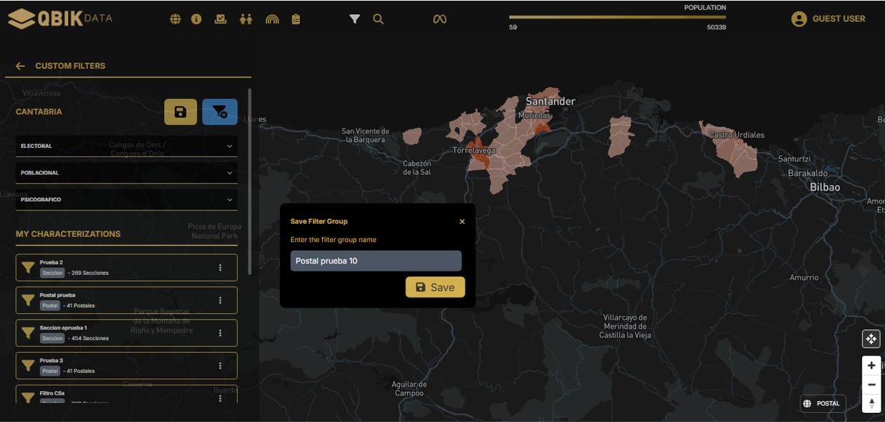Open options menu for Seccion oprueba 1
This screenshot has height=422, width=885.
[220, 333]
